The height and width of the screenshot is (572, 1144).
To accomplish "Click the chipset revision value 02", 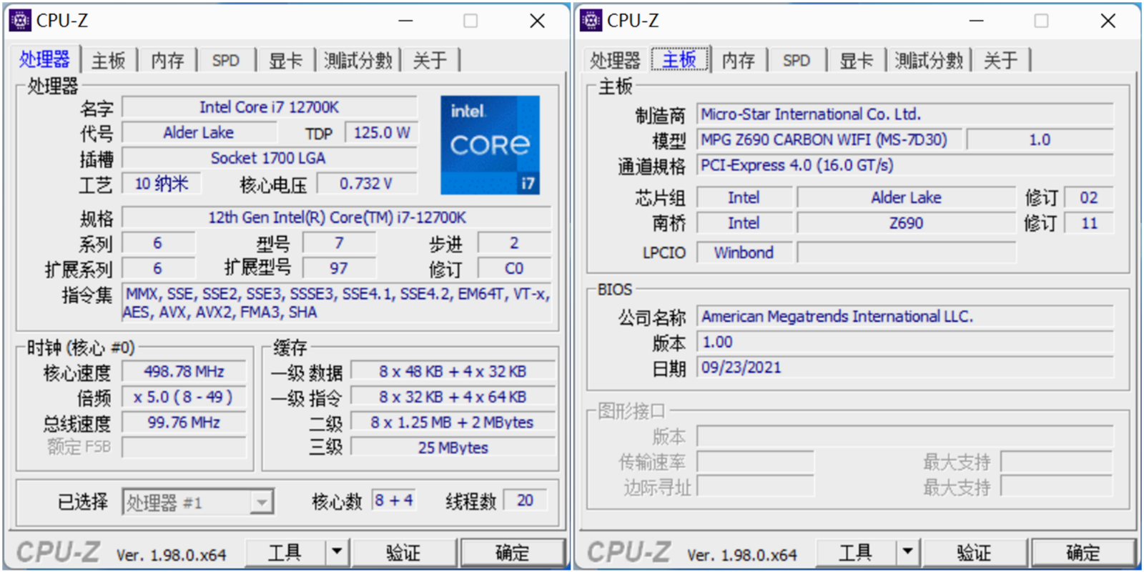I will 1089,197.
